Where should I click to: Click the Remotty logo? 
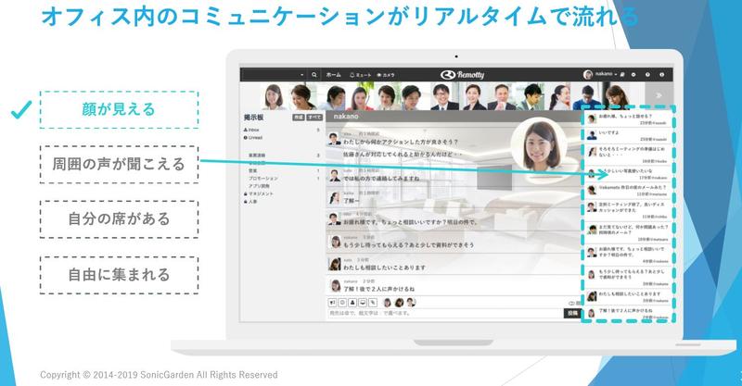[462, 75]
